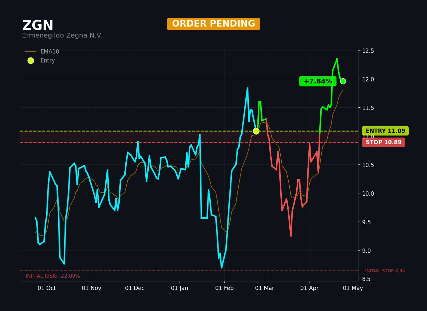Image resolution: width=427 pixels, height=311 pixels.
Task: Click the 9.0 price axis label
Action: (367, 251)
